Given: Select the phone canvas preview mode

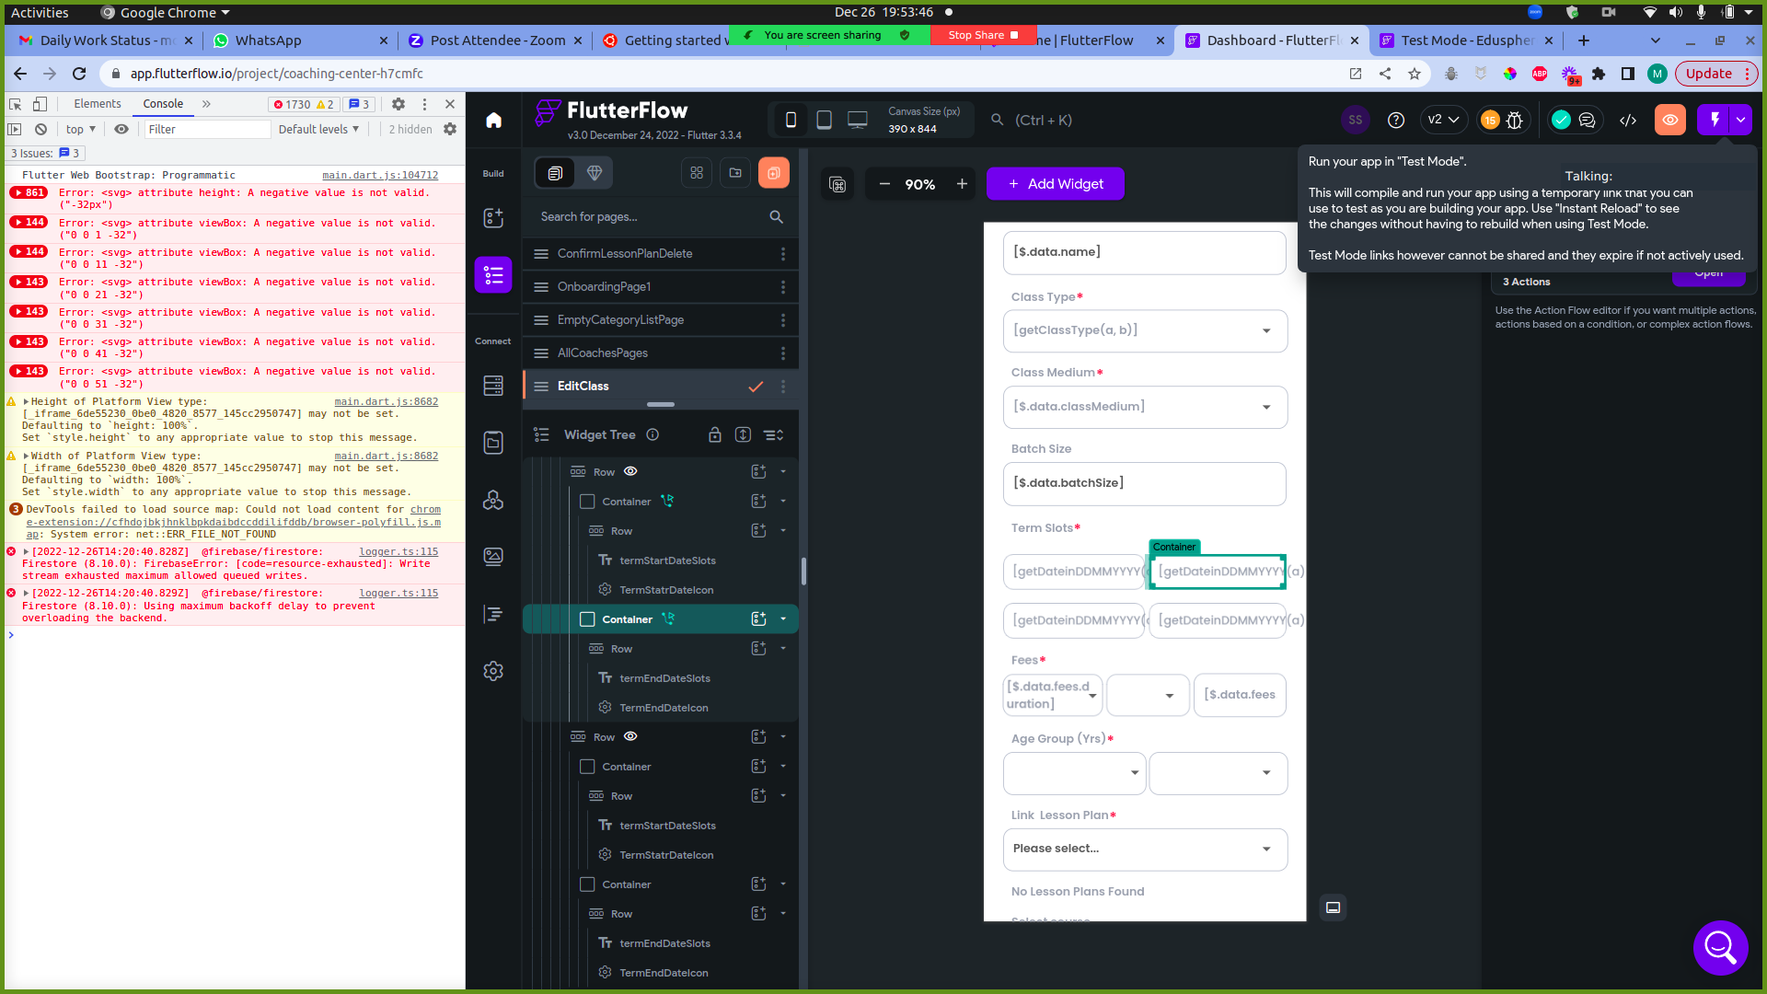Looking at the screenshot, I should click(791, 120).
